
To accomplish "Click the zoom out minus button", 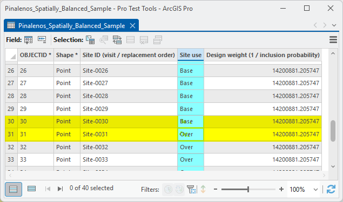I will coord(216,190).
